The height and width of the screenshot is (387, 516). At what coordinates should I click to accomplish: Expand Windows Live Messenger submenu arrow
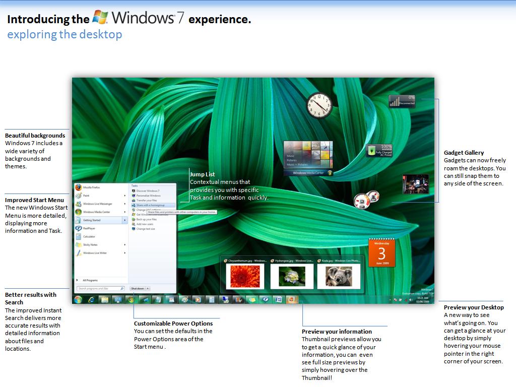(125, 204)
